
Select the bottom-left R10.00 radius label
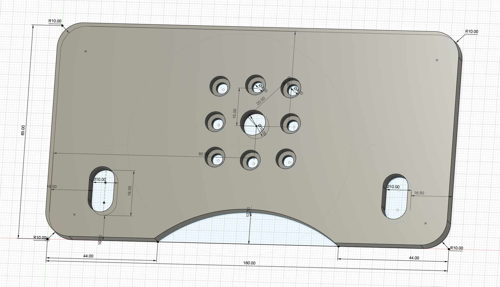coord(40,238)
